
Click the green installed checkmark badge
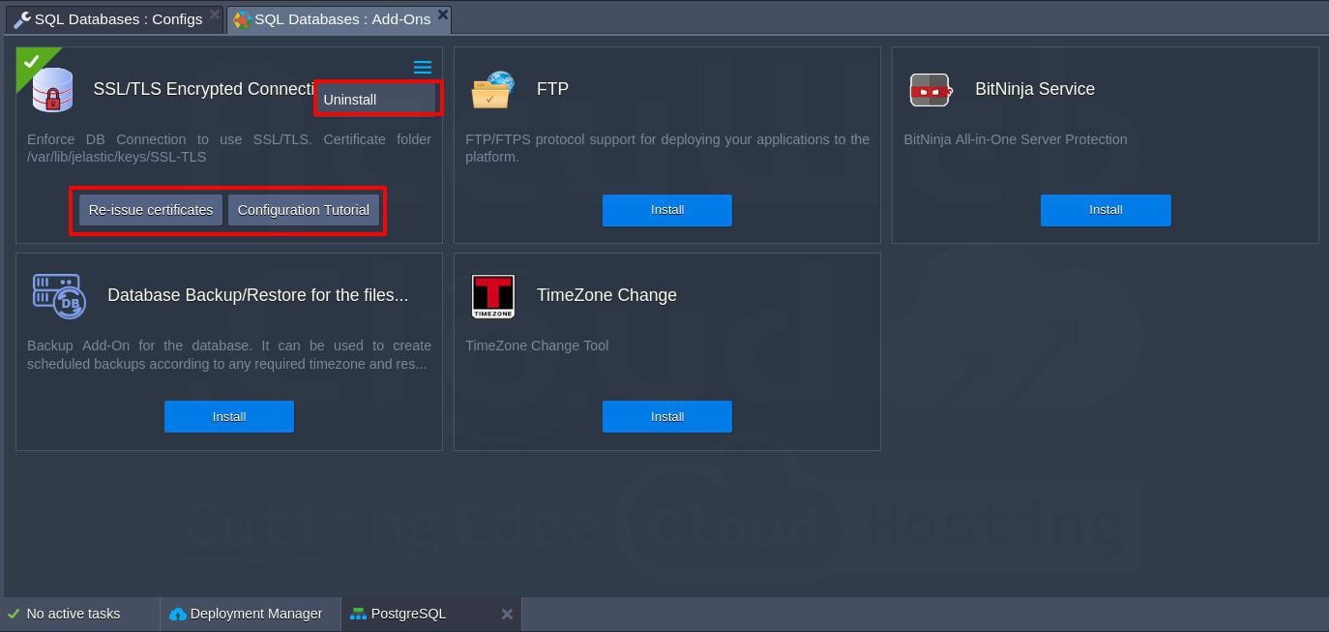coord(31,61)
